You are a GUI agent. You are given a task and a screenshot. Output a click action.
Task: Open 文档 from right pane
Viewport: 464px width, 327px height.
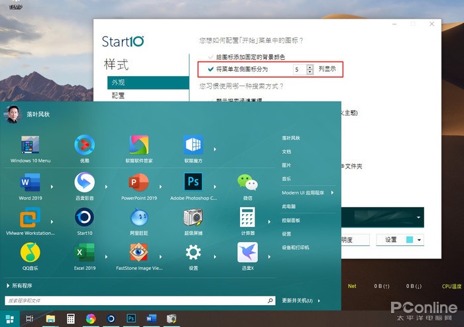[x=286, y=152]
